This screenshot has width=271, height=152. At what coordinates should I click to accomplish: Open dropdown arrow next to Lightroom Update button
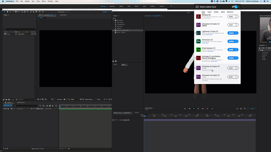[237, 33]
